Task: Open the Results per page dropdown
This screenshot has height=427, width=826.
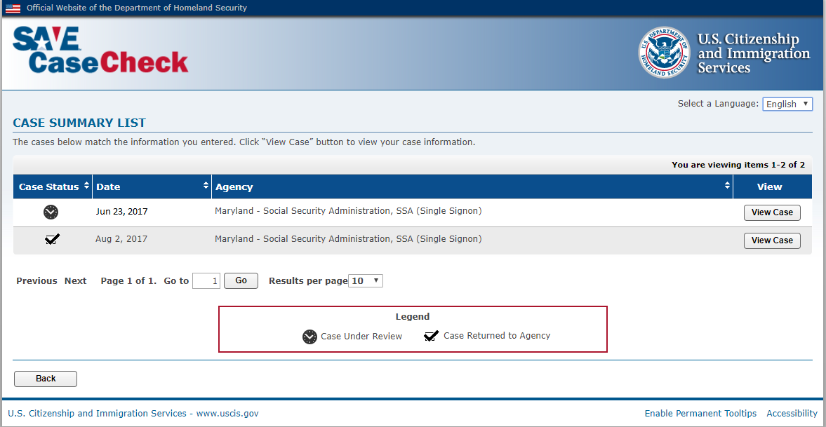Action: tap(366, 280)
